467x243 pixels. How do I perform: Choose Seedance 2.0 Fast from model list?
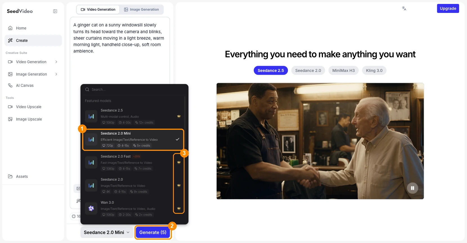pos(133,163)
